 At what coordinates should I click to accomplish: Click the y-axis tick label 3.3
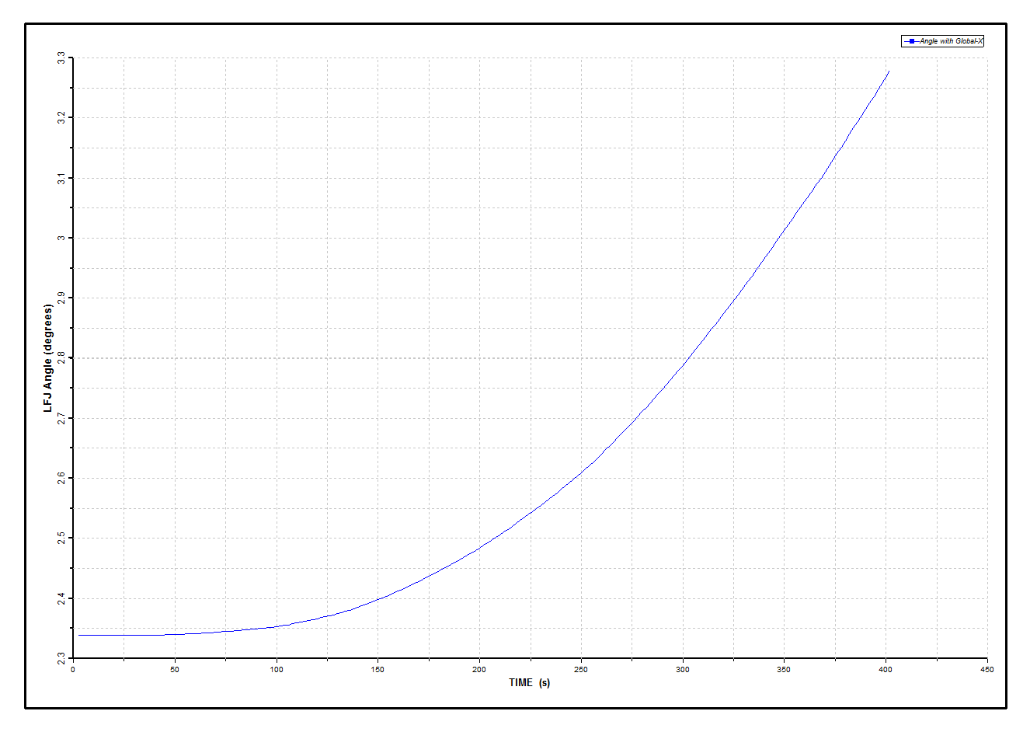61,58
